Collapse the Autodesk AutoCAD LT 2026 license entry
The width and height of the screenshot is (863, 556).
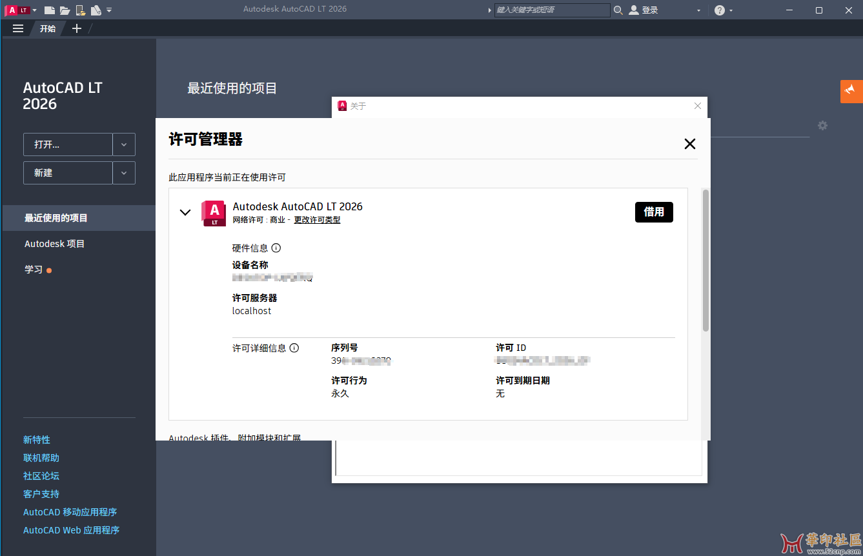tap(185, 212)
